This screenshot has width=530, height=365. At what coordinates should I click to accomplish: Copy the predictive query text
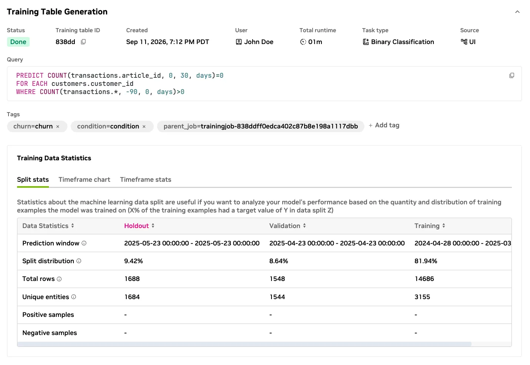(511, 76)
